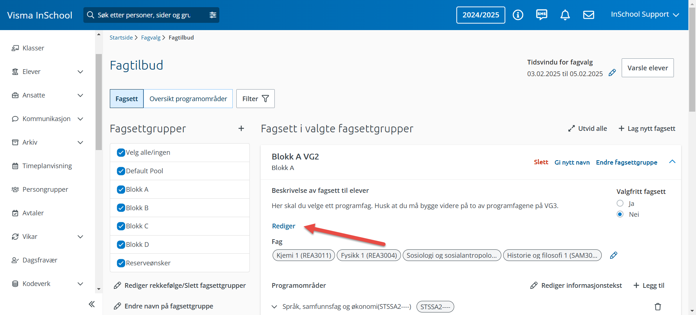The height and width of the screenshot is (315, 696).
Task: Open the mail envelope icon
Action: point(588,15)
